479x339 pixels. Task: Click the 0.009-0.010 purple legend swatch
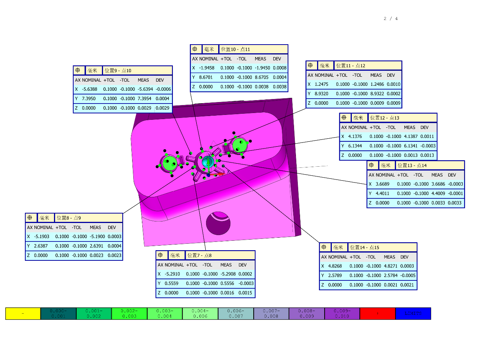[x=342, y=314]
